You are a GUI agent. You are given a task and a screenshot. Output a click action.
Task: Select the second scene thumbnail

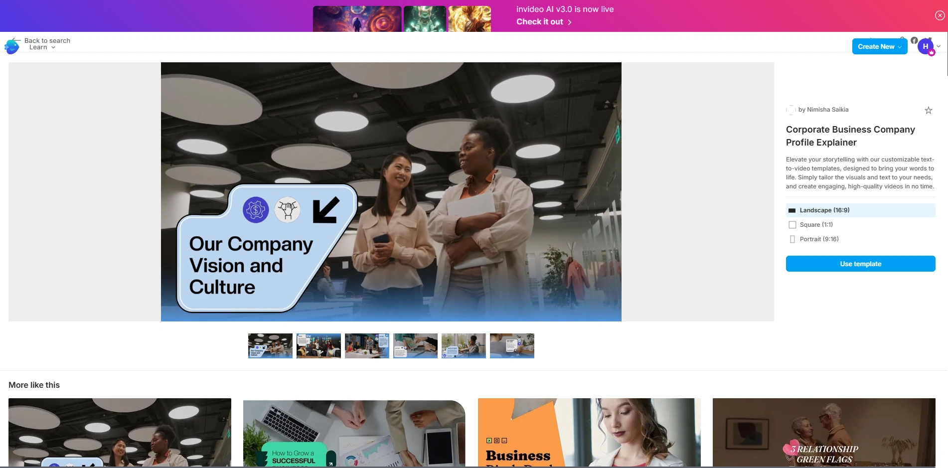pos(318,346)
